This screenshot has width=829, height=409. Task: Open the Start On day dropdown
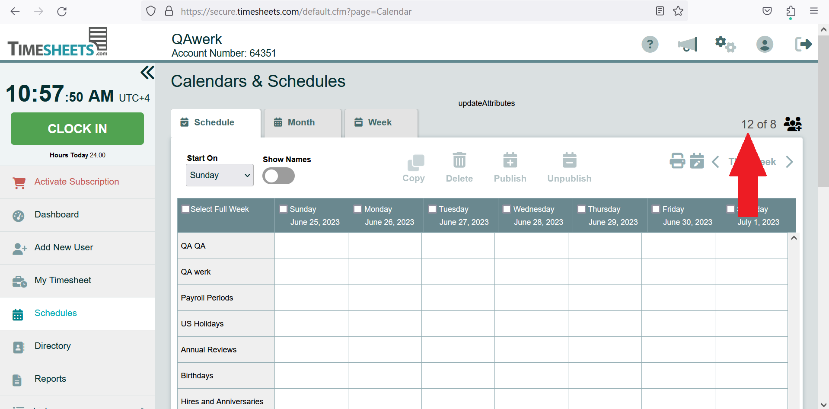coord(220,175)
